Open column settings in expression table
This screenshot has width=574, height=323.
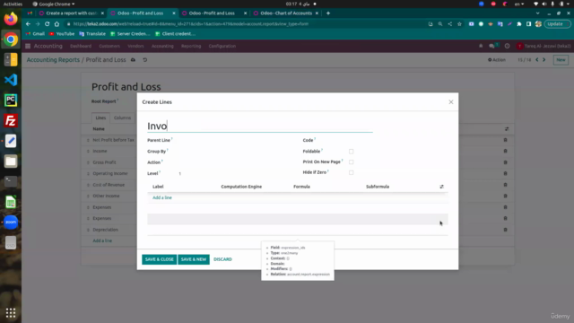coord(441,187)
